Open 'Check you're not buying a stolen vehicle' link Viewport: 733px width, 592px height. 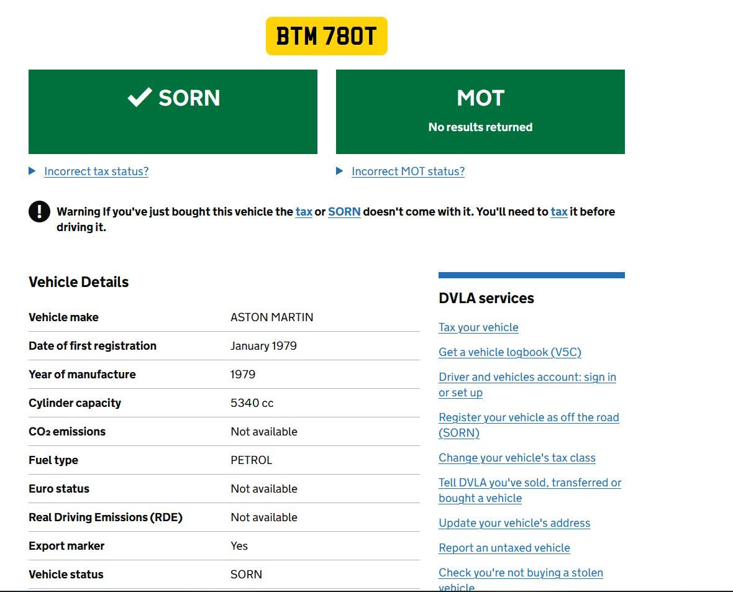pos(521,573)
